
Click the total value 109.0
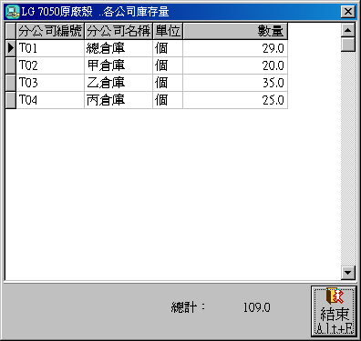click(256, 307)
